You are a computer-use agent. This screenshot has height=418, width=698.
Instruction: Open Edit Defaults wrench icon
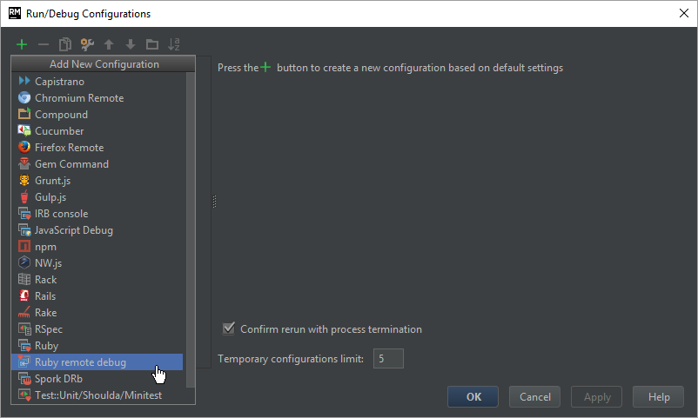87,44
